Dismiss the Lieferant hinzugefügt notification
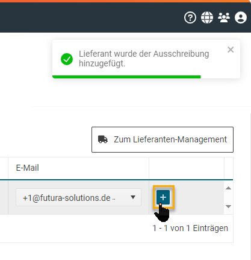251x260 pixels. pos(231,49)
